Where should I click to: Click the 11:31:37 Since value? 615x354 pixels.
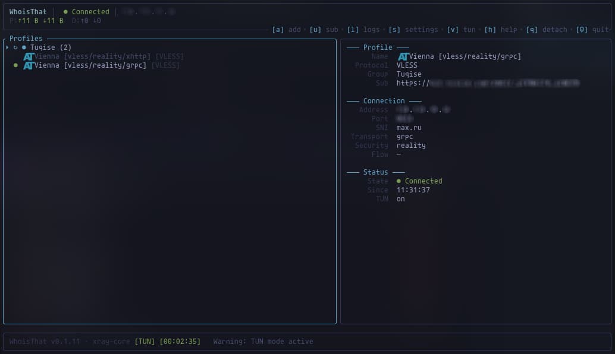[x=413, y=190]
